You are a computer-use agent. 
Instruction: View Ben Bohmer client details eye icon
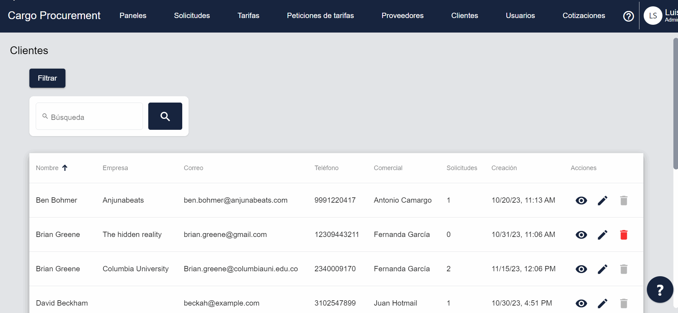coord(581,201)
